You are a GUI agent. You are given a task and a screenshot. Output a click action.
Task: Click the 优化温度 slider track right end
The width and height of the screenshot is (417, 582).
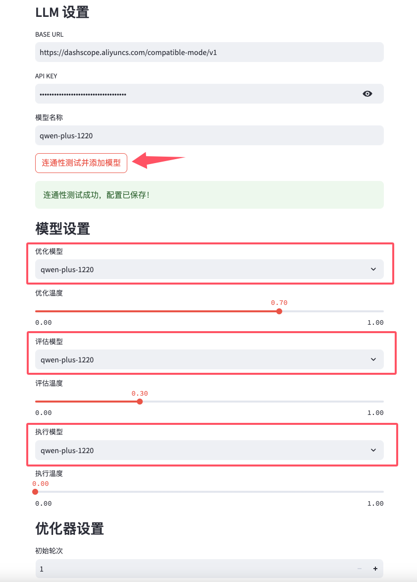click(x=382, y=311)
